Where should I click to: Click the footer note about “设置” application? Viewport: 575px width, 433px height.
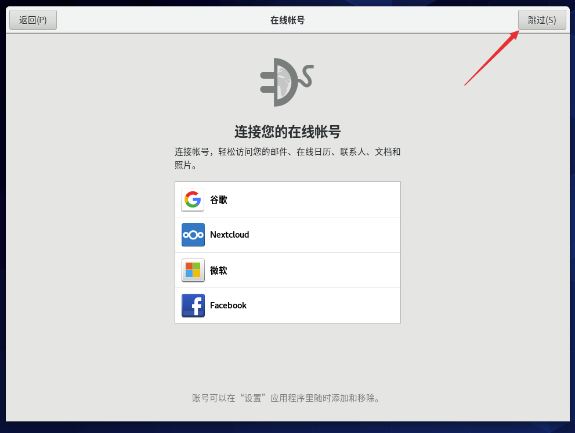287,398
